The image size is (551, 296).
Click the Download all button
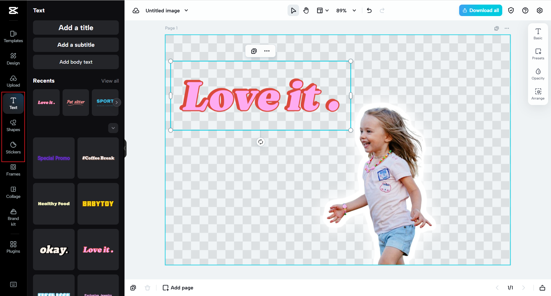tap(480, 11)
